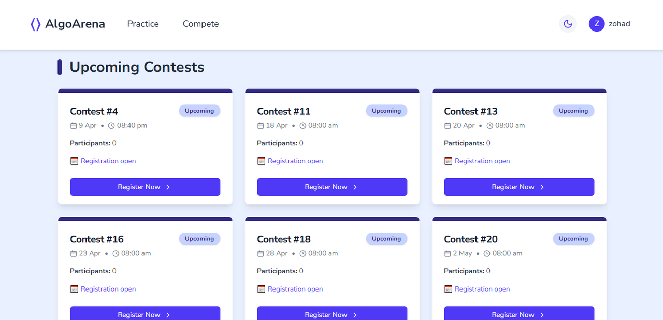The width and height of the screenshot is (663, 320).
Task: Click the Upcoming badge on Contest #20
Action: (x=573, y=239)
